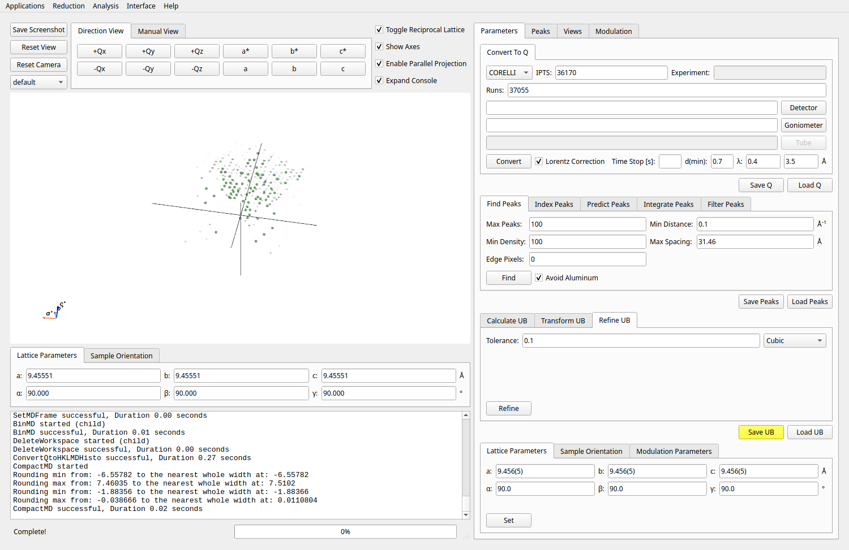Viewport: 849px width, 550px height.
Task: Click the Min Distance input field
Action: point(755,224)
